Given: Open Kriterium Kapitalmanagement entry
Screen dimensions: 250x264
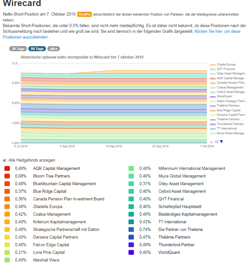Looking at the screenshot, I should click(59, 222).
